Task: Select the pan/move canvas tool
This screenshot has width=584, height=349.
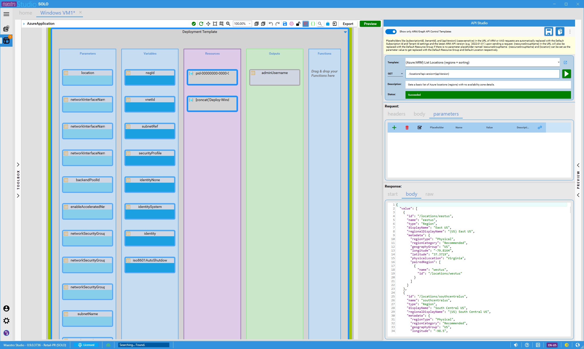Action: (208, 24)
